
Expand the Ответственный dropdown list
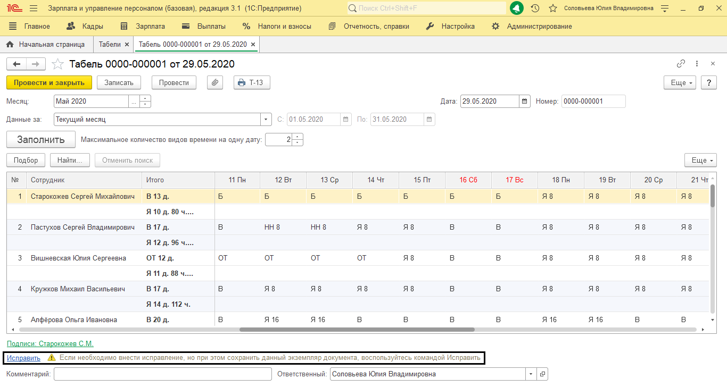click(x=530, y=374)
